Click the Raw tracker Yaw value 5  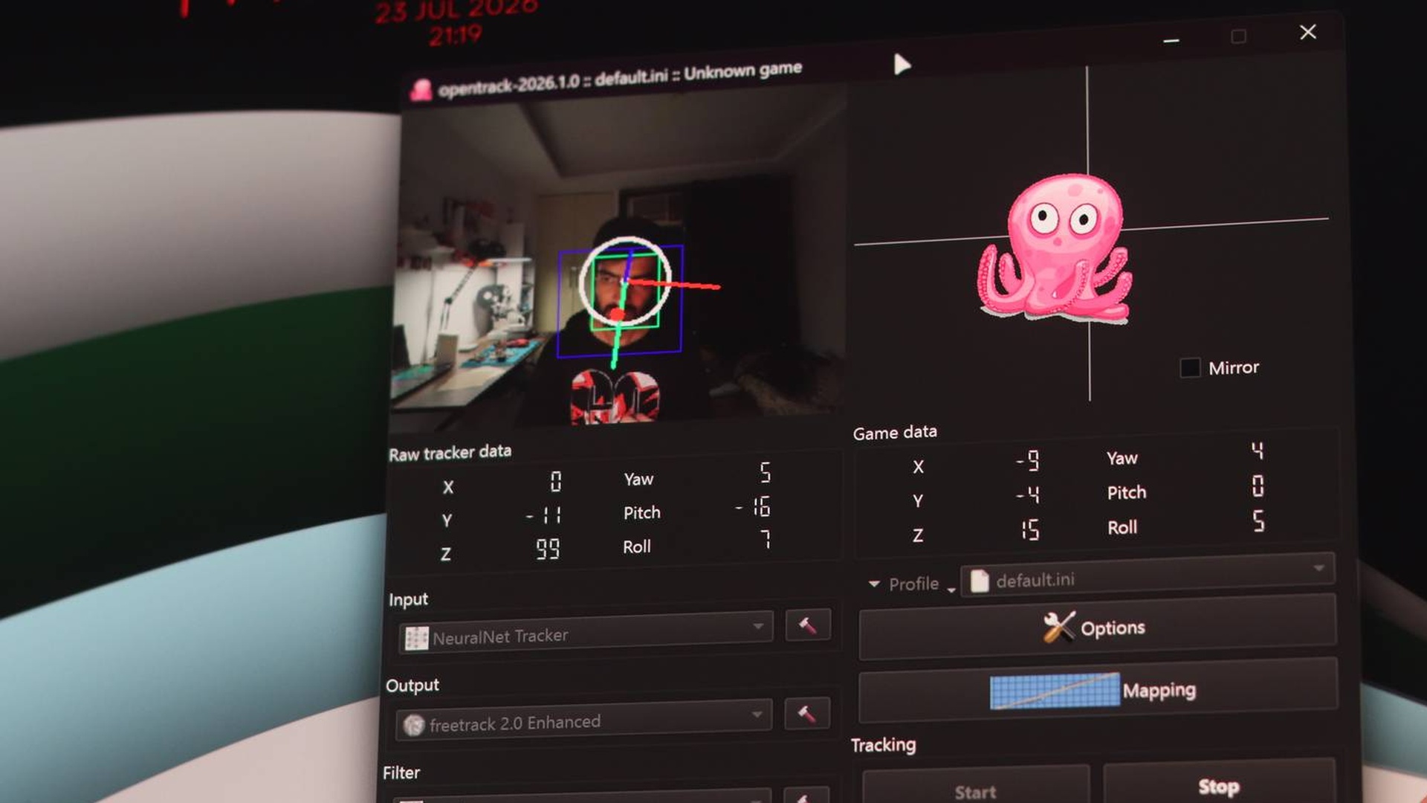[766, 473]
